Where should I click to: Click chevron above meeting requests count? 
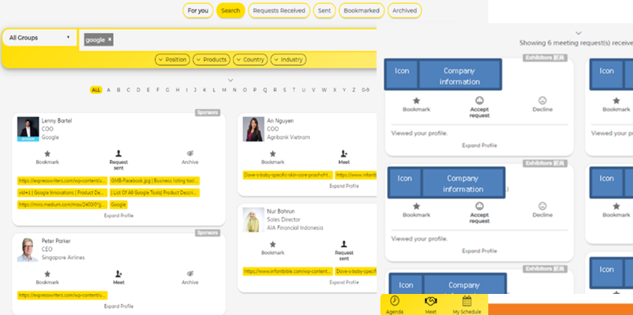[x=578, y=33]
